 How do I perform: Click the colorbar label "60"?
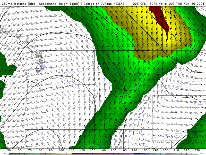[x=19, y=150]
